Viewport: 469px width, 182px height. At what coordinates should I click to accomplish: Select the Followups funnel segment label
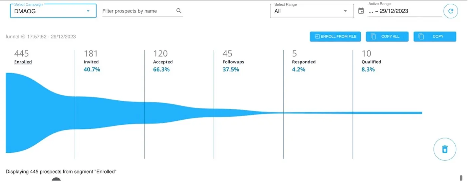coord(233,62)
